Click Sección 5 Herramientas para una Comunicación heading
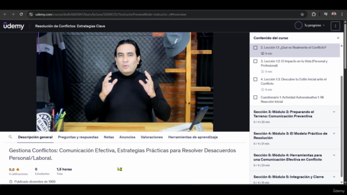 (288, 157)
